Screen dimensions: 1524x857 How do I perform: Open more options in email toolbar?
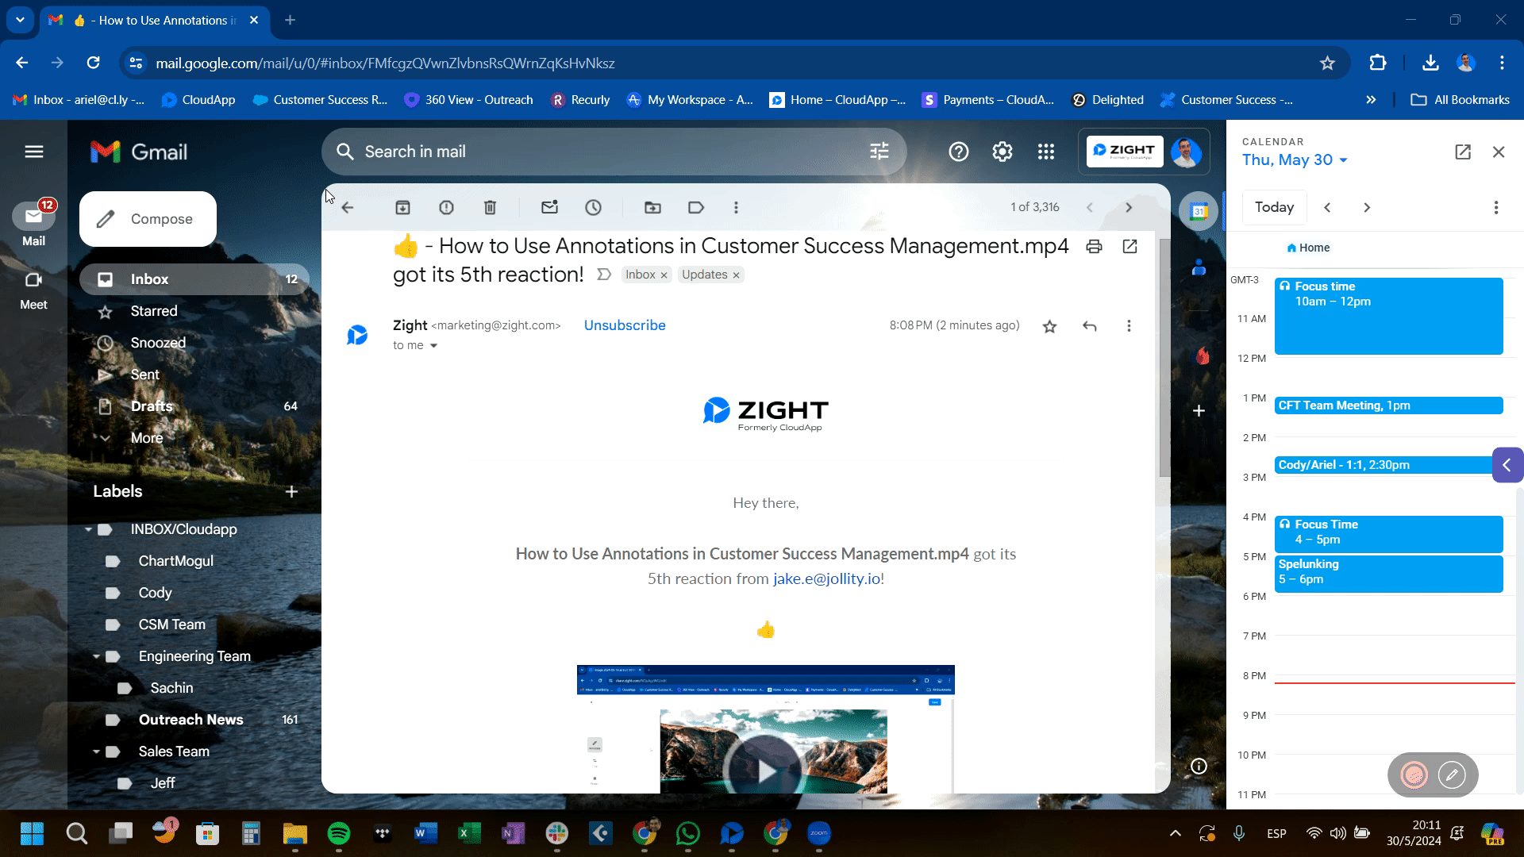coord(736,207)
